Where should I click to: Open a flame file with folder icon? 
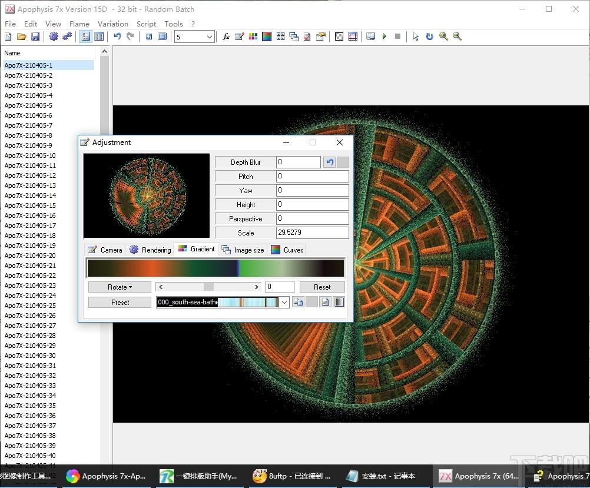pos(21,36)
